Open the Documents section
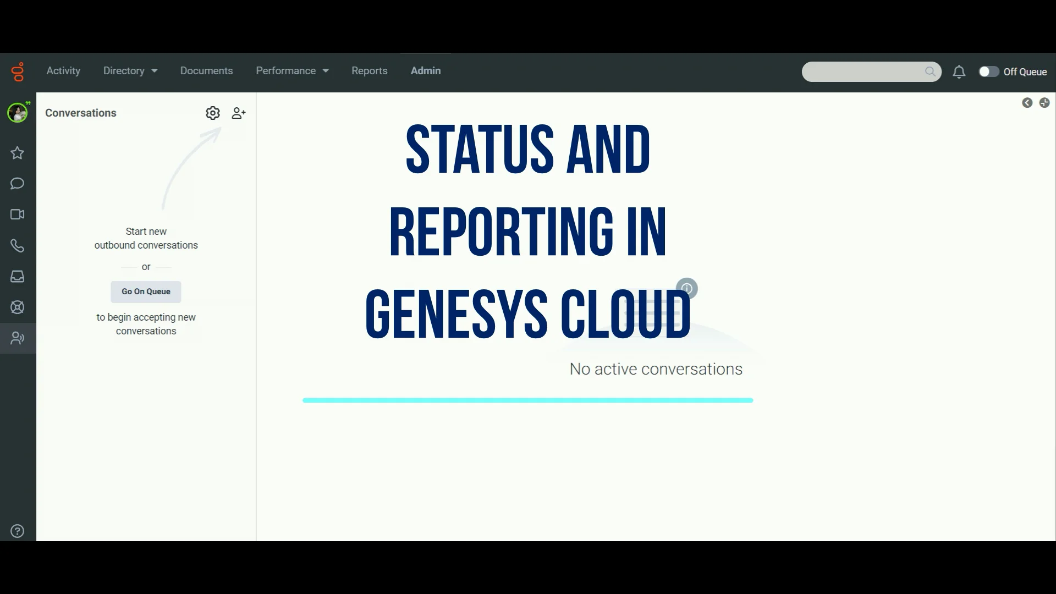The image size is (1056, 594). 206,70
